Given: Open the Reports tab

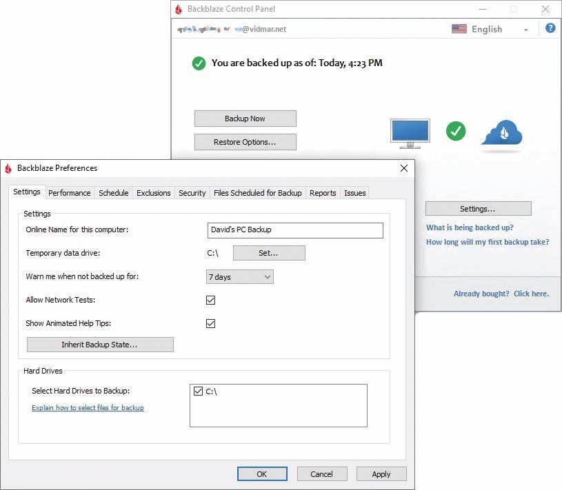Looking at the screenshot, I should tap(323, 193).
